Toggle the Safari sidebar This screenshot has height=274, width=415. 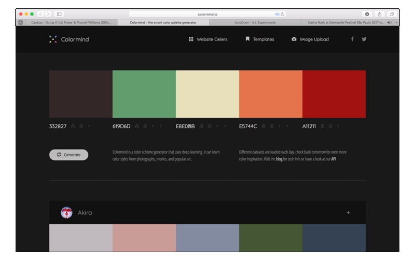[59, 14]
